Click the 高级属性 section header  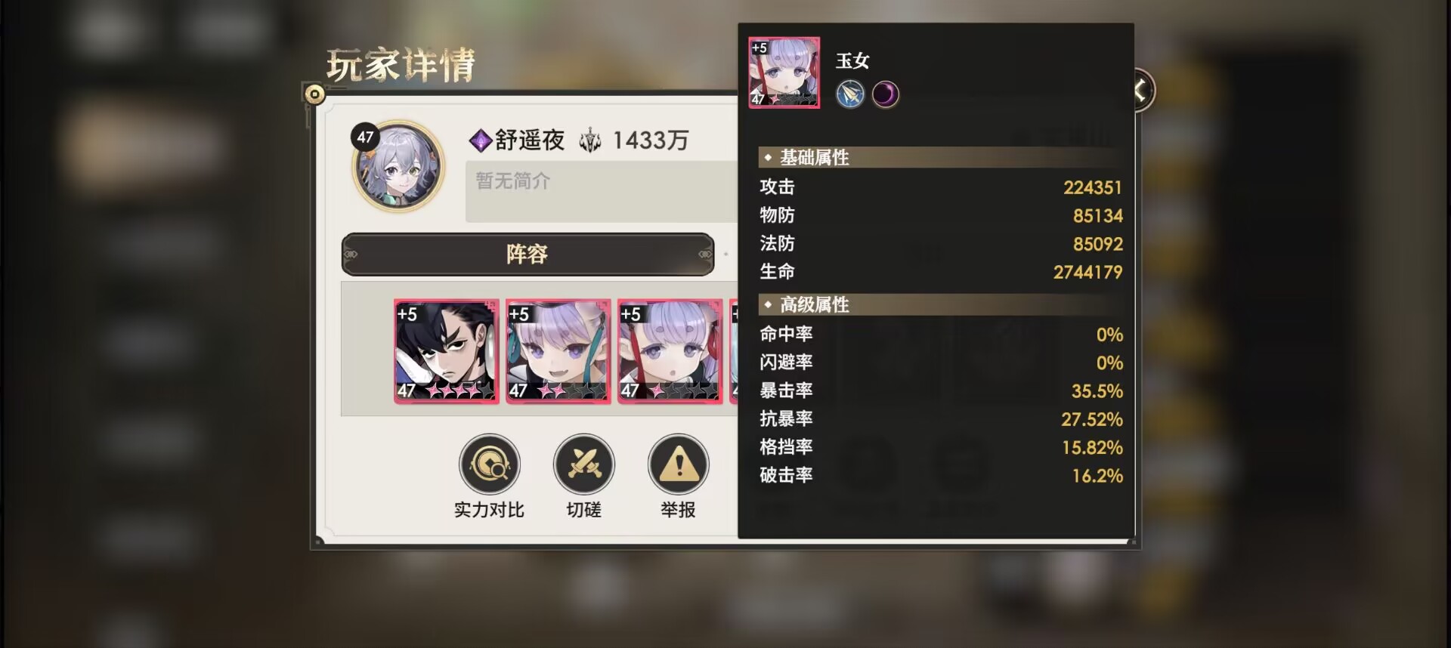(940, 305)
